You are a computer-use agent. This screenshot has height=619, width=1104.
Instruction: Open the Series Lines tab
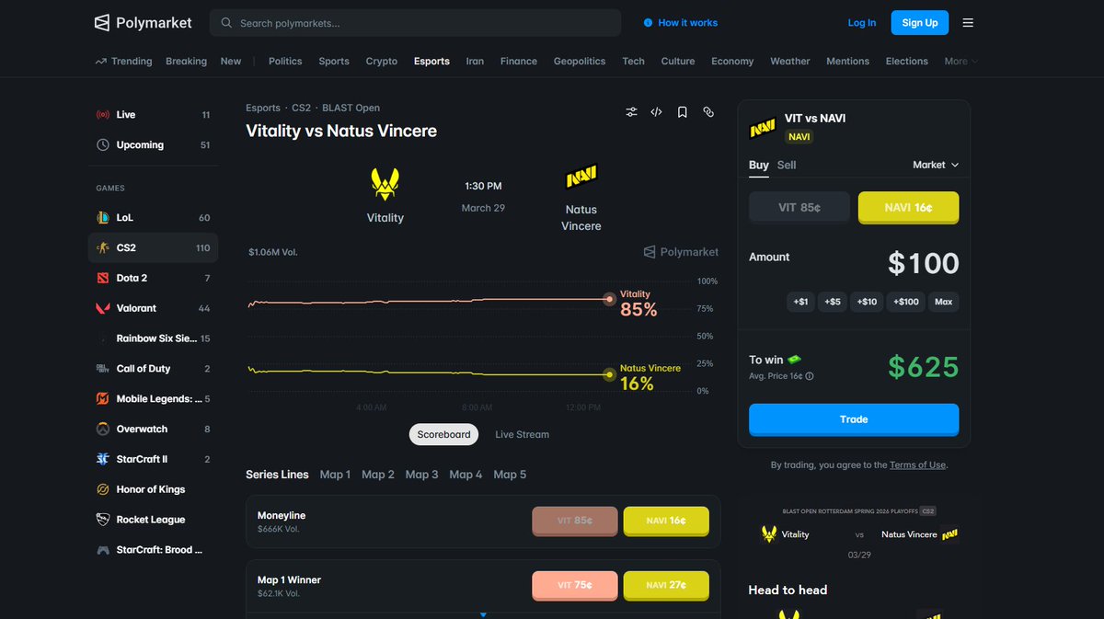click(x=277, y=475)
